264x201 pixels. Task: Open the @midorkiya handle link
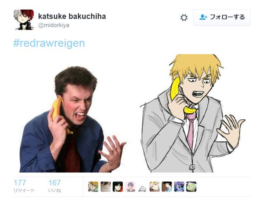[x=54, y=25]
